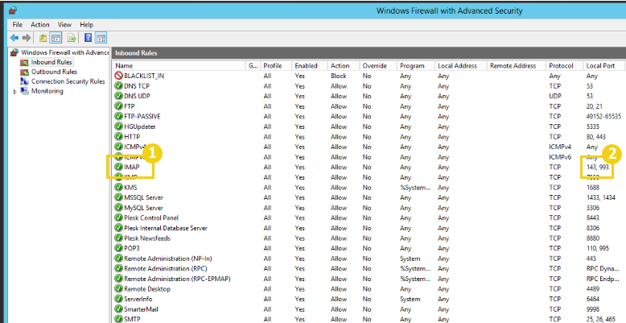Click the firewall app icon in title bar
626x323 pixels.
[12, 10]
